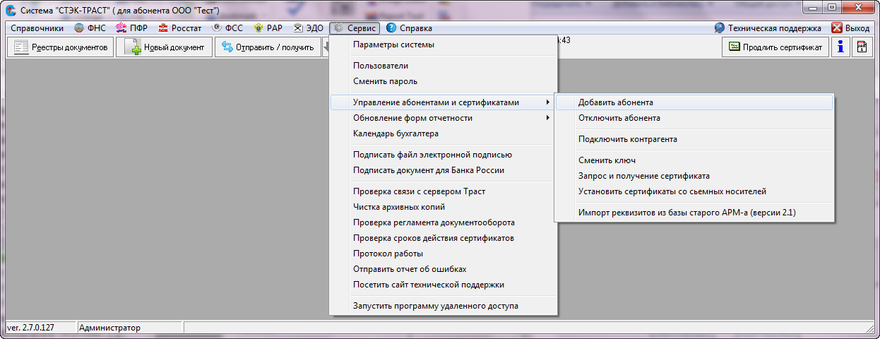Click the Справка question mark icon
The image size is (880, 339).
coord(391,28)
